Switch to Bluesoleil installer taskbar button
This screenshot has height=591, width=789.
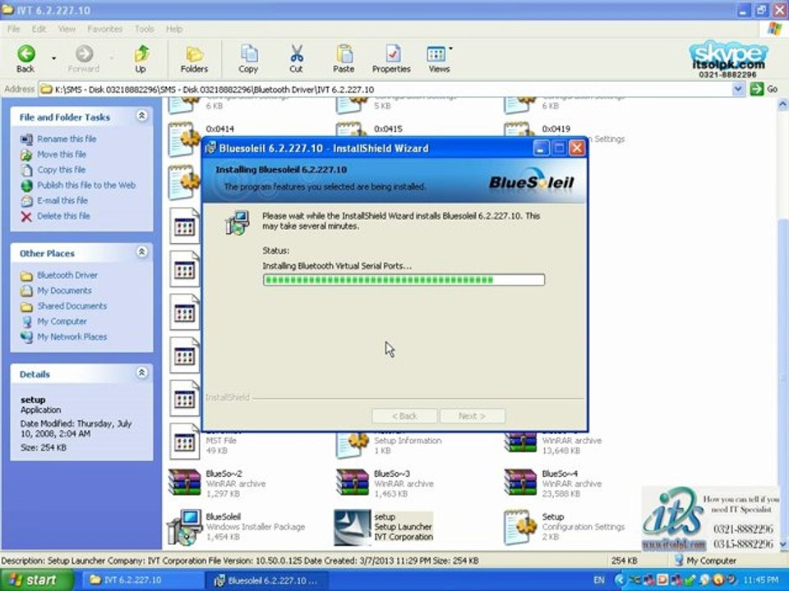pyautogui.click(x=267, y=580)
